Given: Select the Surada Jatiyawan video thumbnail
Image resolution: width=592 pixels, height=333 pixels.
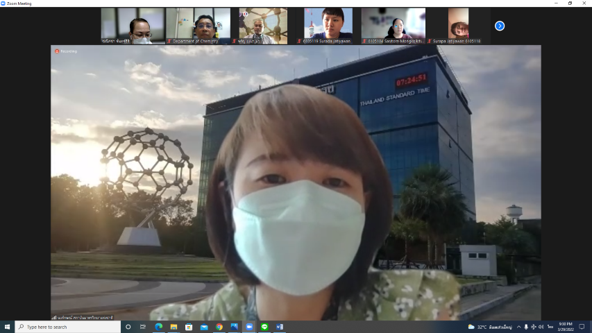Looking at the screenshot, I should point(328,26).
